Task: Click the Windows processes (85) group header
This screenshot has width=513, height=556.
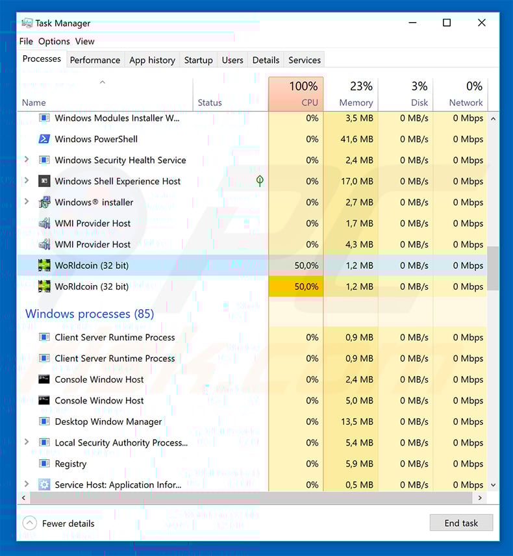Action: pos(90,314)
